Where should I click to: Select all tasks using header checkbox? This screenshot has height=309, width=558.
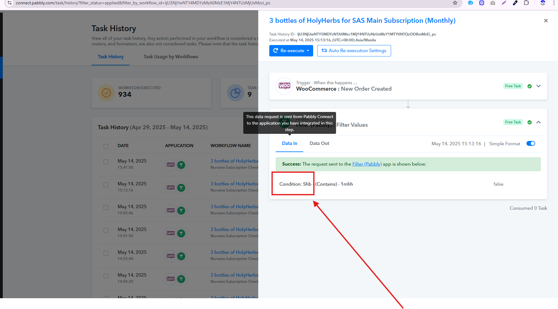(x=106, y=146)
